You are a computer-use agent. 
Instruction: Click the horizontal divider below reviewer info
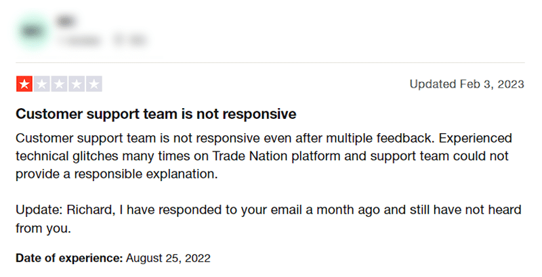coord(270,63)
